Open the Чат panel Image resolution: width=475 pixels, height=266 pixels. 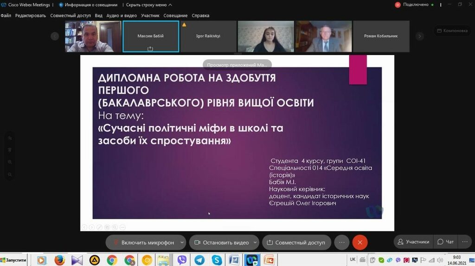point(445,241)
